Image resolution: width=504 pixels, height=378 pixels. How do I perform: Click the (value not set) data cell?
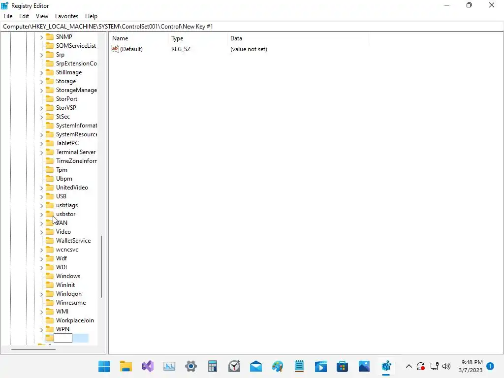(x=249, y=49)
